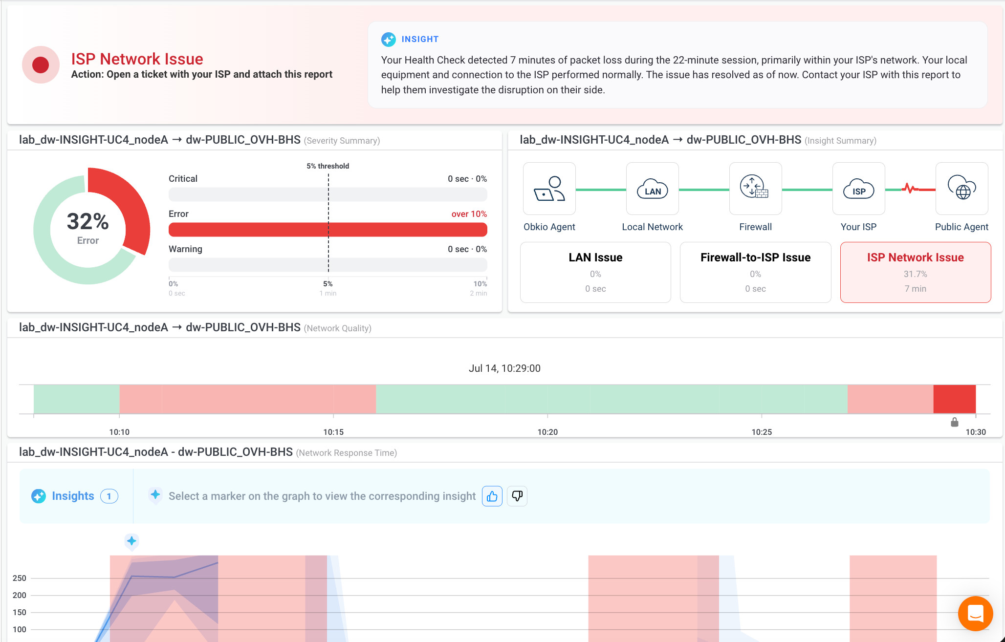Click the Network Quality panel title
The width and height of the screenshot is (1005, 642).
[195, 328]
